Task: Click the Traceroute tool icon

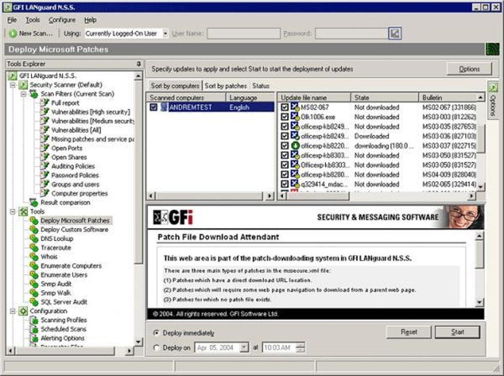Action: (x=34, y=248)
